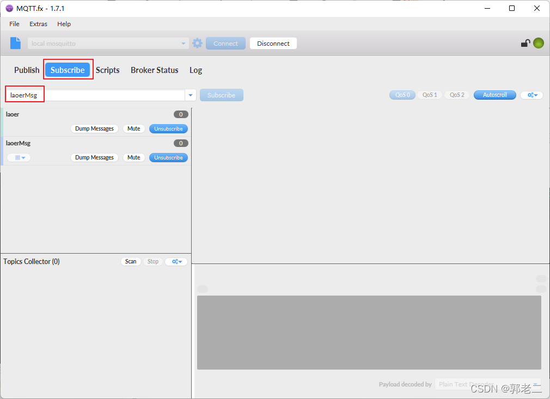The height and width of the screenshot is (399, 550).
Task: Select the laoer subscription entry
Action: pyautogui.click(x=96, y=122)
